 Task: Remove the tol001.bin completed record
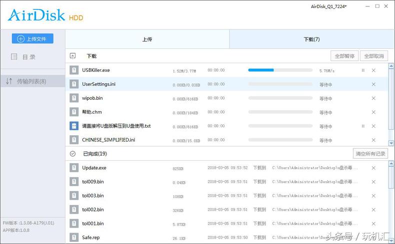tap(373, 224)
